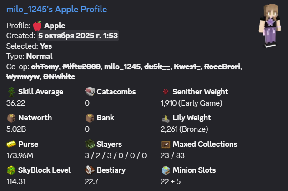Click the red apple profile emoji
The image size is (288, 191).
tap(37, 26)
